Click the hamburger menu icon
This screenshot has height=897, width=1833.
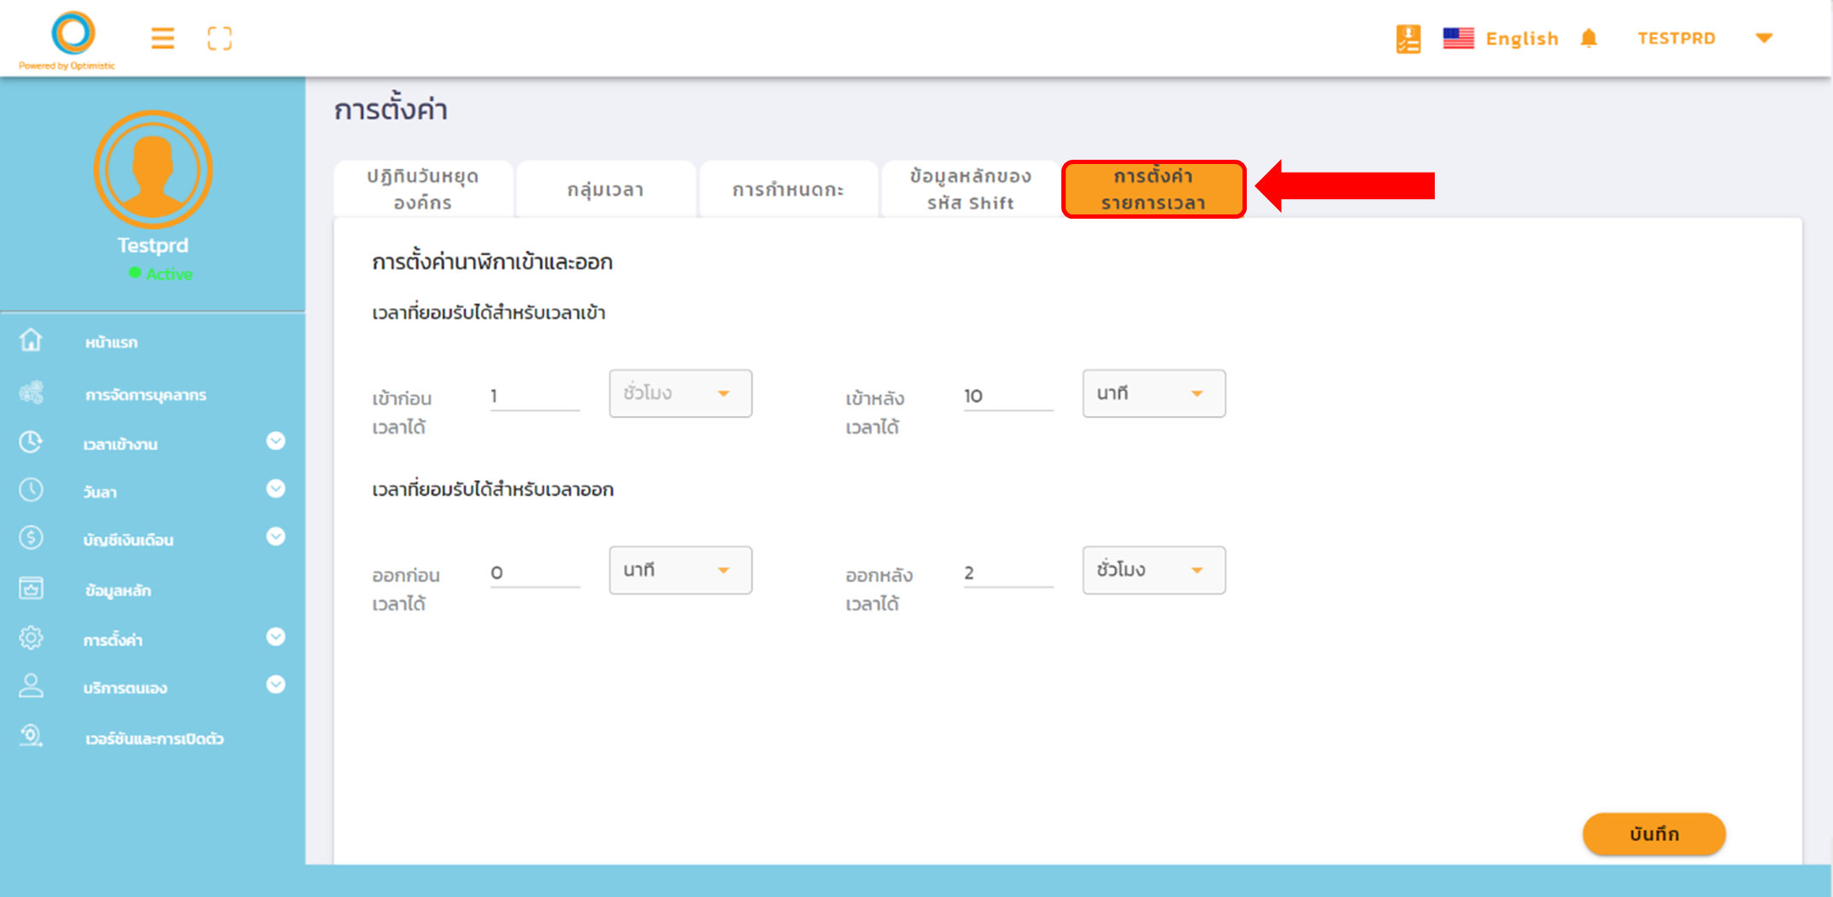click(162, 38)
